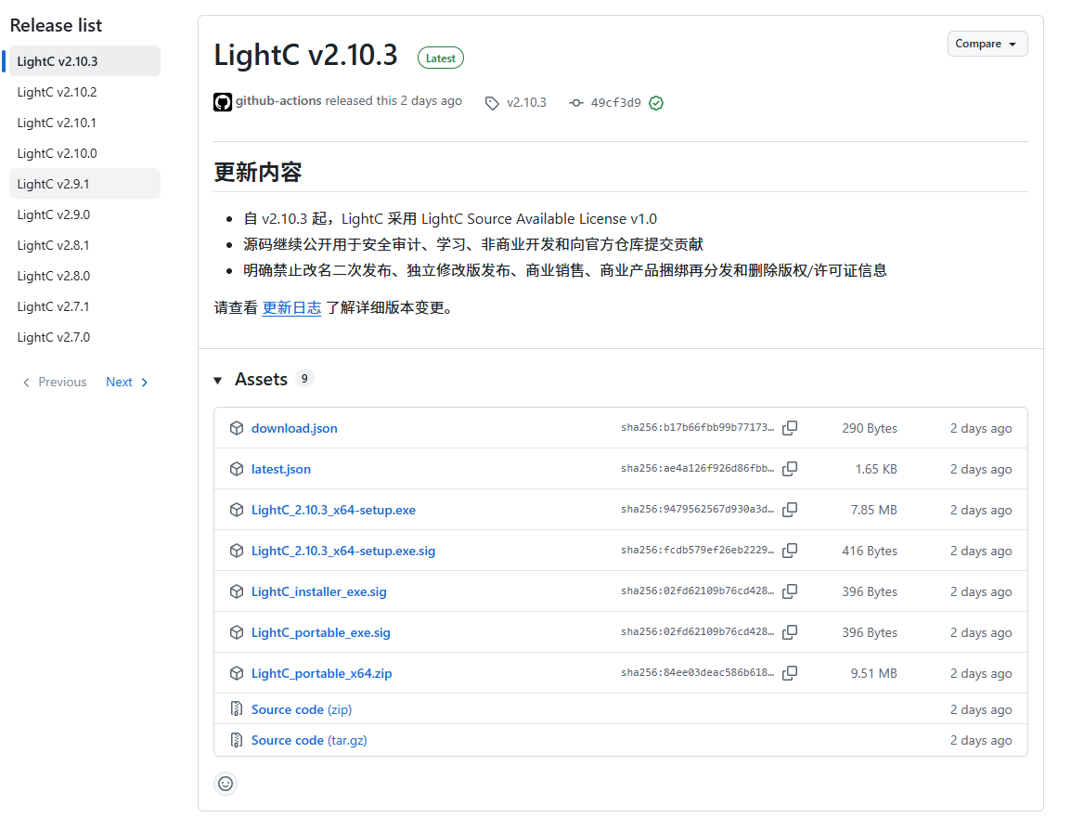Click the github-actions avatar icon

pos(223,102)
